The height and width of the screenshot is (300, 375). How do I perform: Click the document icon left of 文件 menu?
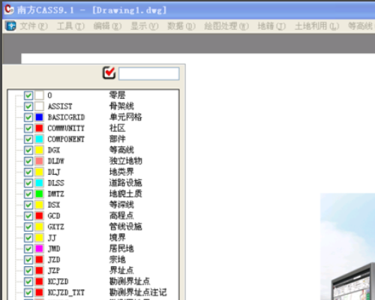[x=10, y=26]
